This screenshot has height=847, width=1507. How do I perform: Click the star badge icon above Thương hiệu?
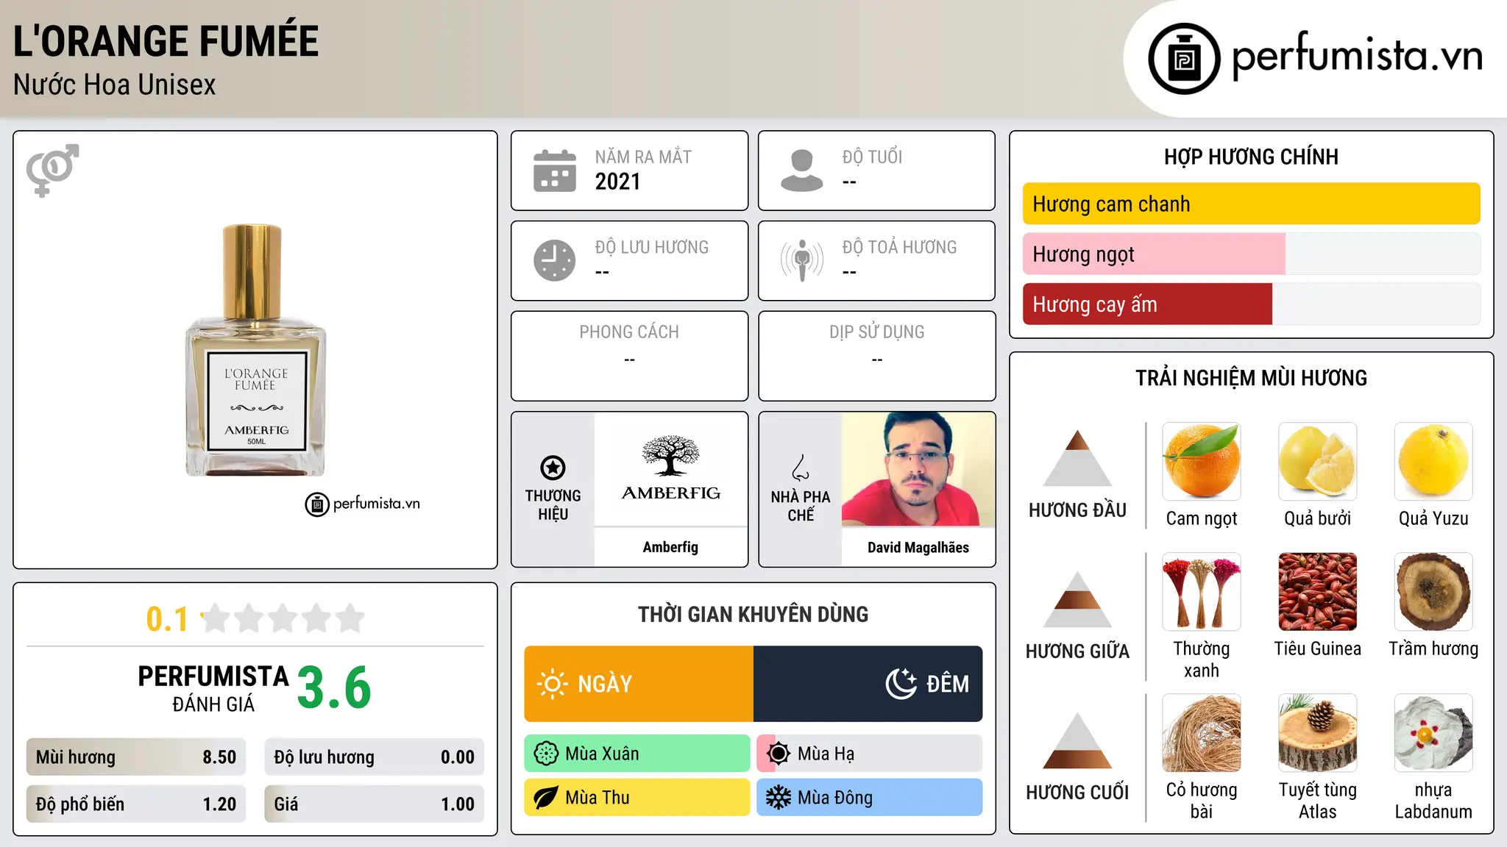[x=553, y=468]
